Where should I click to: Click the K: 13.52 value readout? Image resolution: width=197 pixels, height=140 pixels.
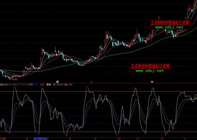click(13, 84)
